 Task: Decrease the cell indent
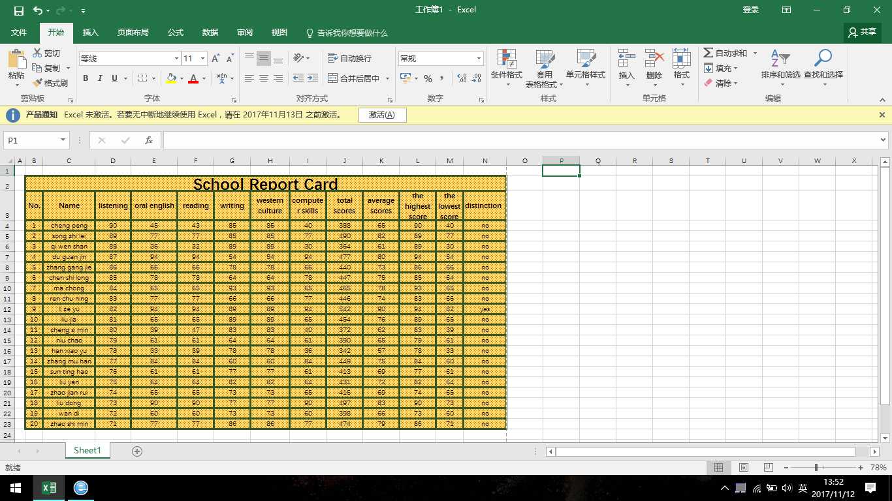298,78
